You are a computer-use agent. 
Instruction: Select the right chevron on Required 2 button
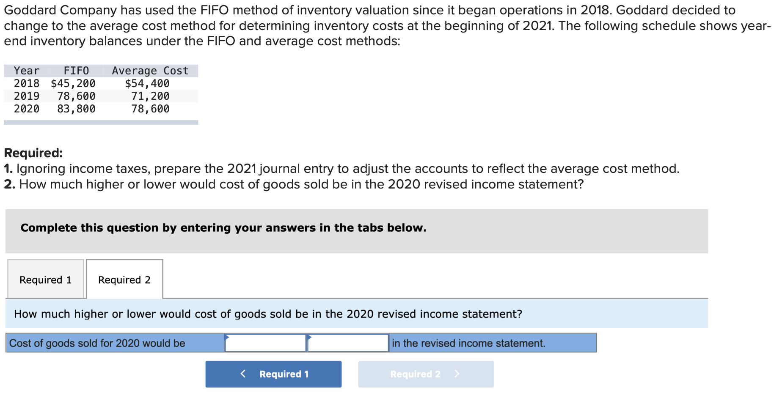(457, 374)
